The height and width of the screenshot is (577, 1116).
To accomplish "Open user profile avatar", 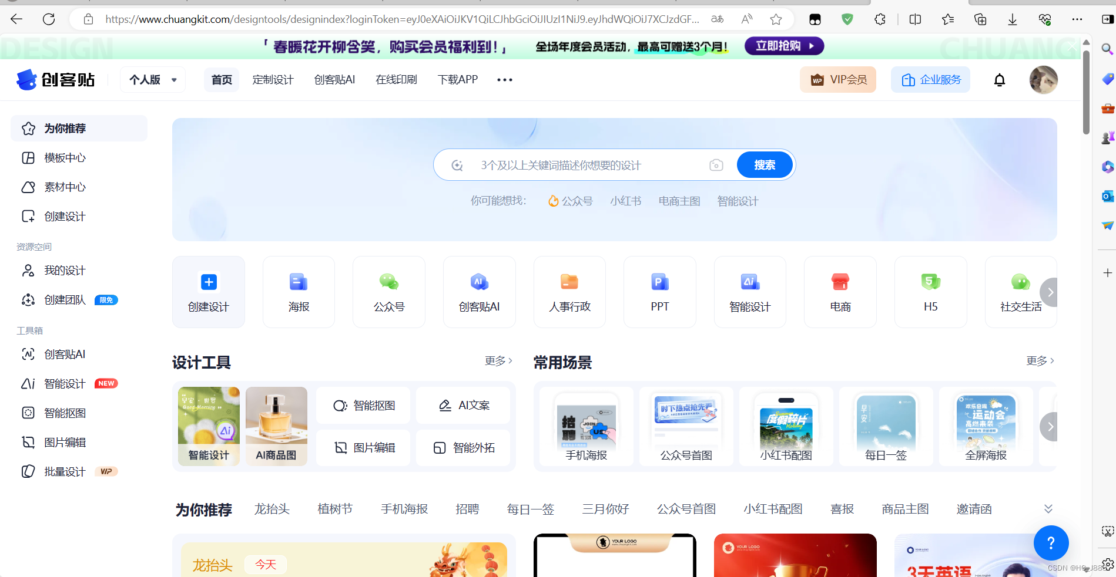I will [1043, 80].
